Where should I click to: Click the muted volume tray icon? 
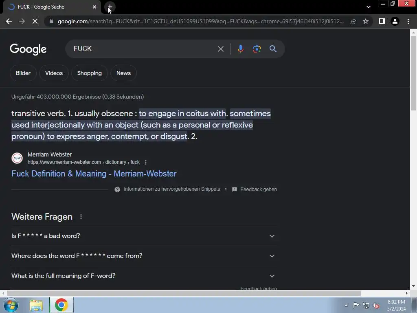point(376,306)
